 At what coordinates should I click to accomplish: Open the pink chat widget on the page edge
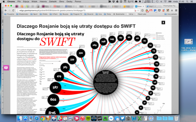point(6,68)
